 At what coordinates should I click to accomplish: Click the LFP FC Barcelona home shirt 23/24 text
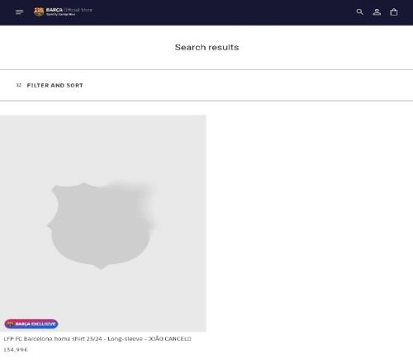coord(53,338)
